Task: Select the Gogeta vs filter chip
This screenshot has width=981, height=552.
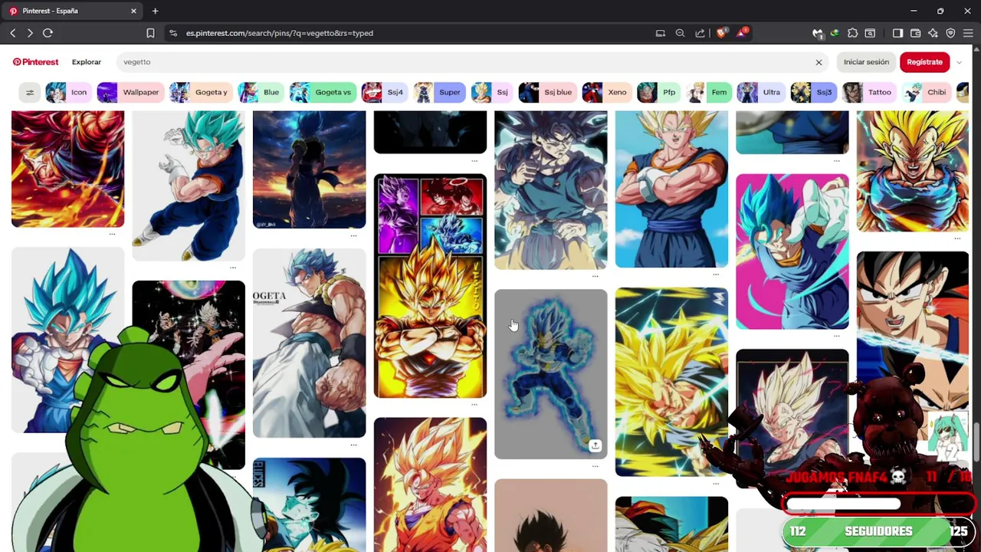Action: pos(323,92)
